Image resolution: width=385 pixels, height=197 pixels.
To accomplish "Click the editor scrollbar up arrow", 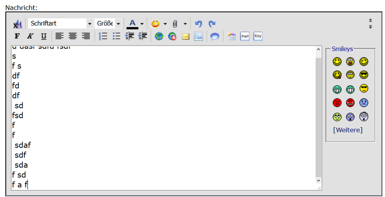I will pyautogui.click(x=319, y=49).
